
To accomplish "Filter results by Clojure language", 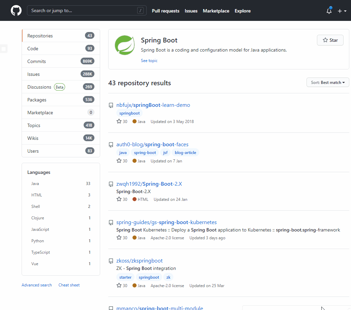I will [x=61, y=218].
